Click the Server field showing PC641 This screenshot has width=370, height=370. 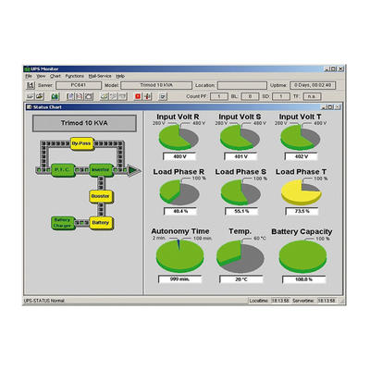(79, 85)
